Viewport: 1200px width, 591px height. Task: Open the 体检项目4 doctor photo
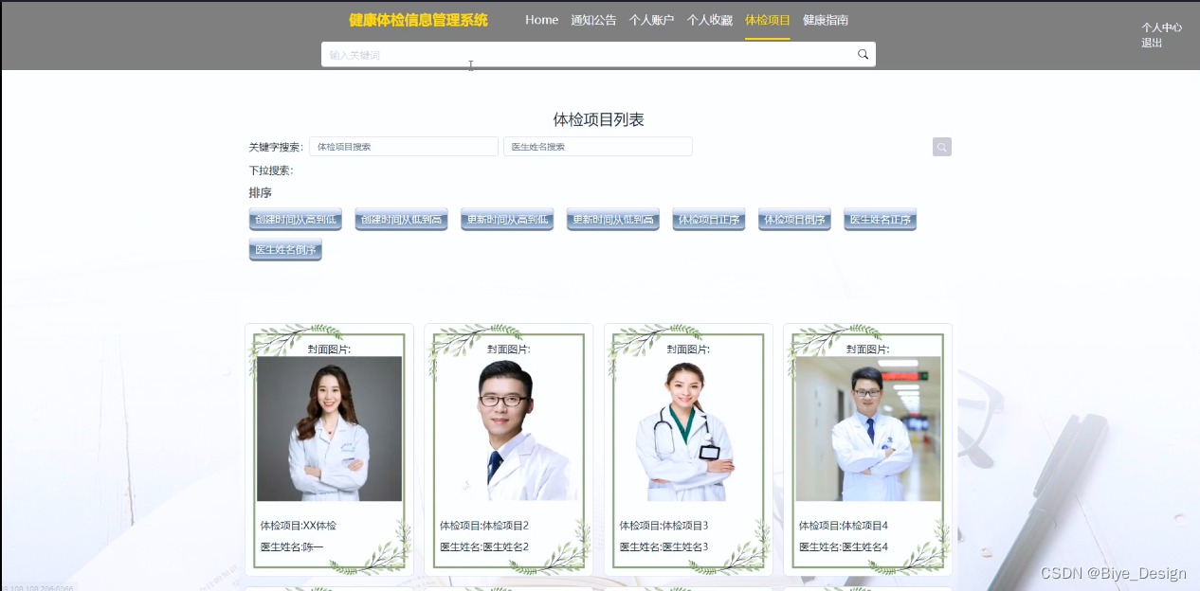click(x=868, y=428)
